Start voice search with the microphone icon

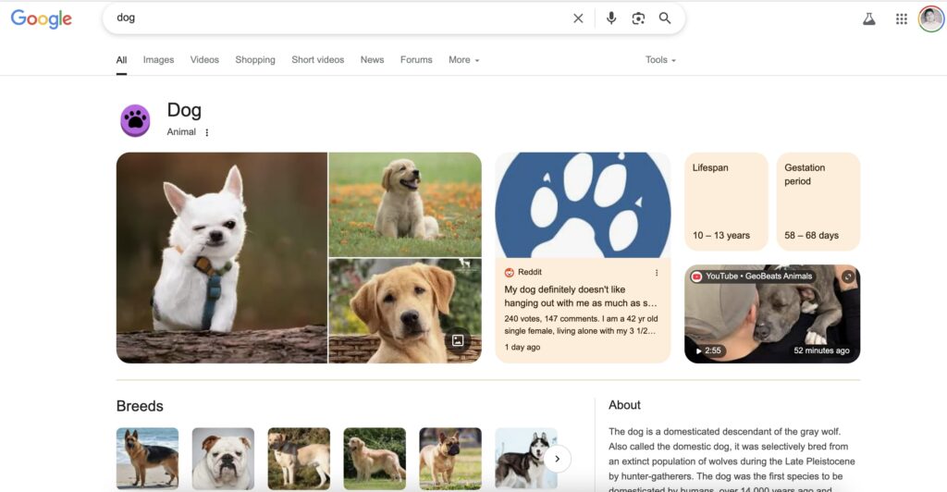click(x=611, y=18)
